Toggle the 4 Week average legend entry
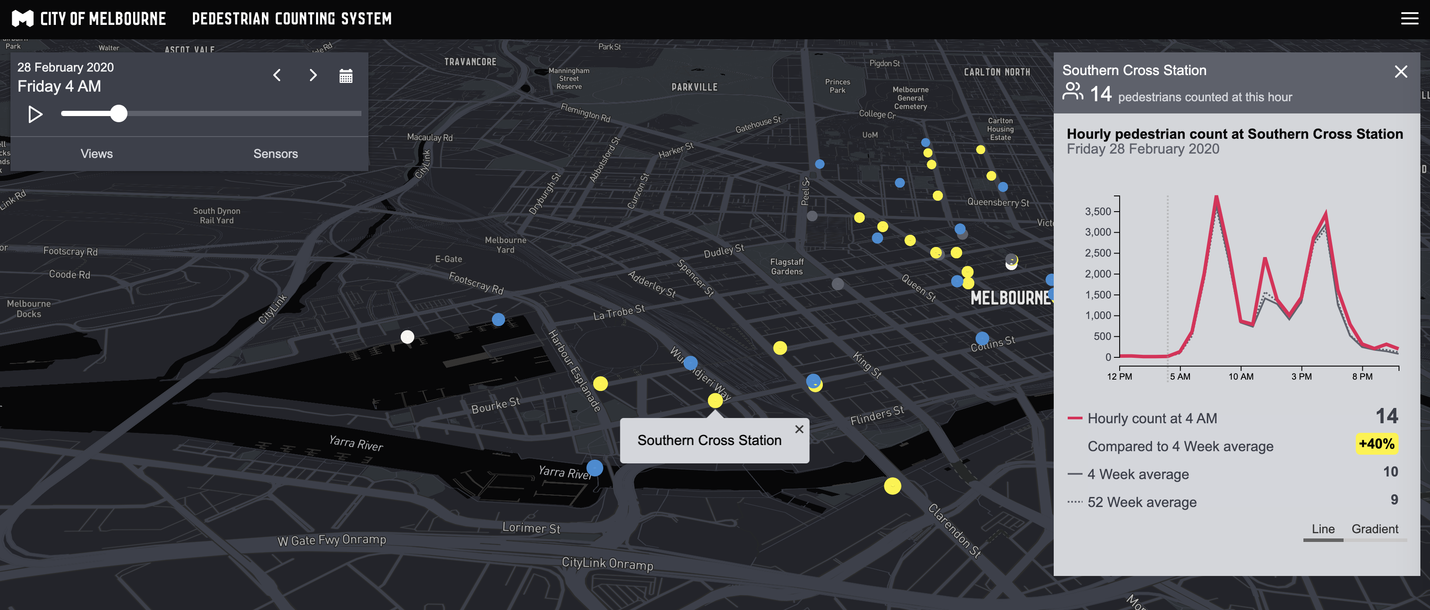The height and width of the screenshot is (610, 1430). 1138,475
